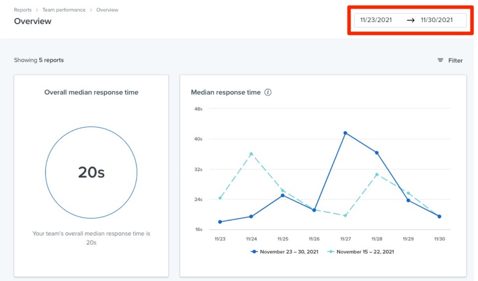Toggle the November 15 – 22, 2021 legend series

[x=361, y=252]
